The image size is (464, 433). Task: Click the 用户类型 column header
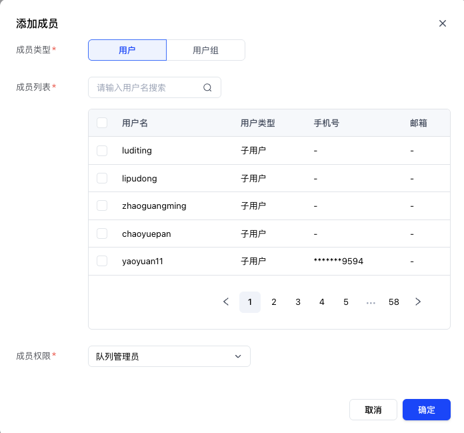258,123
